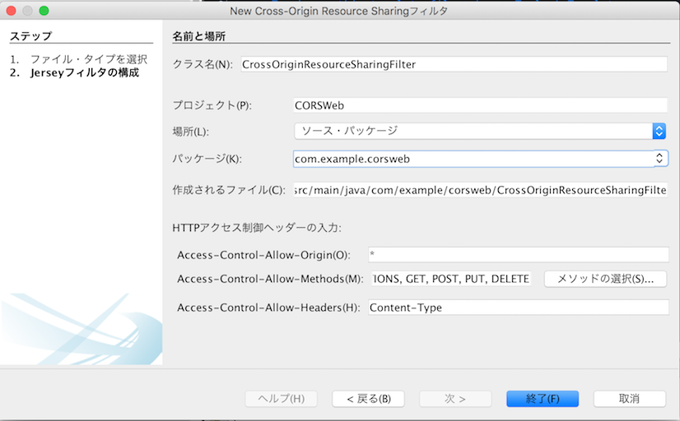
Task: Open the 場所 dropdown showing ソース・パッケージ
Action: [480, 131]
